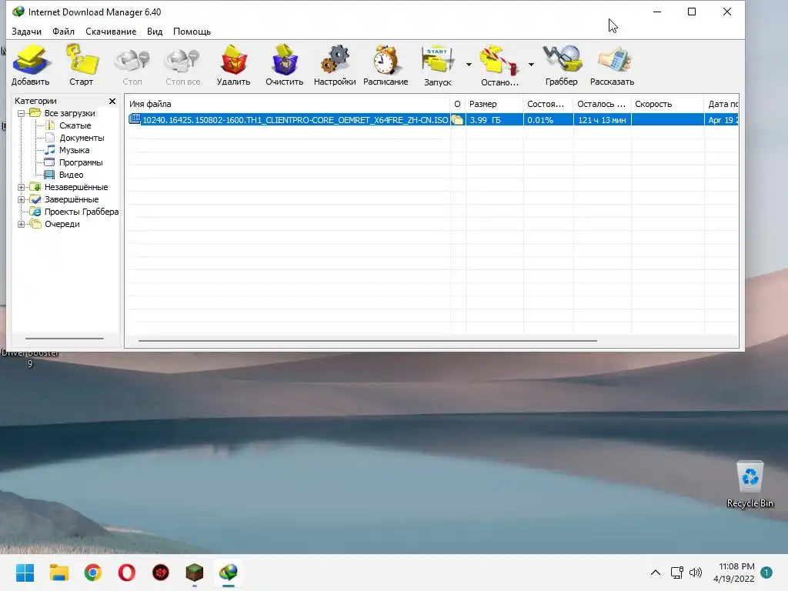Expand the Незавершённые tree node
This screenshot has width=788, height=591.
coord(21,188)
